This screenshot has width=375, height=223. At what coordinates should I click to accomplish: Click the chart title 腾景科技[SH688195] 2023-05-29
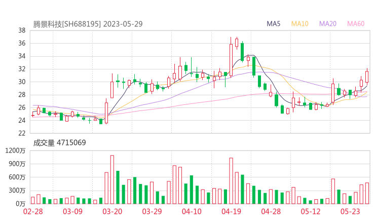pyautogui.click(x=88, y=24)
